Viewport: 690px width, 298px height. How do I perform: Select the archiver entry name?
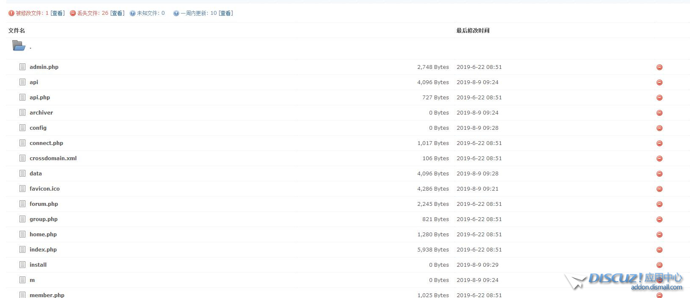point(41,112)
